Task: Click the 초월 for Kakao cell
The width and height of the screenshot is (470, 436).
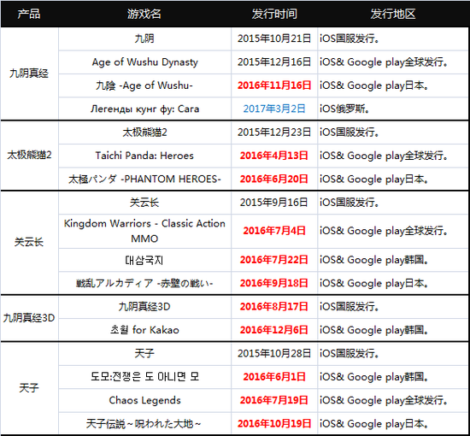Action: tap(144, 330)
